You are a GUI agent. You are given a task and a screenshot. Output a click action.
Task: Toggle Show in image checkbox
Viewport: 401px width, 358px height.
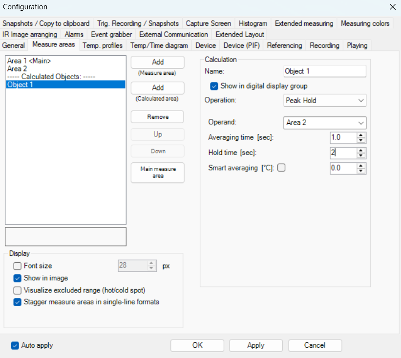[x=18, y=278]
